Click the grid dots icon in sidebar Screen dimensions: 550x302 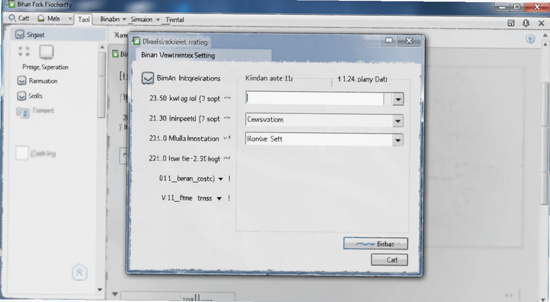24,51
